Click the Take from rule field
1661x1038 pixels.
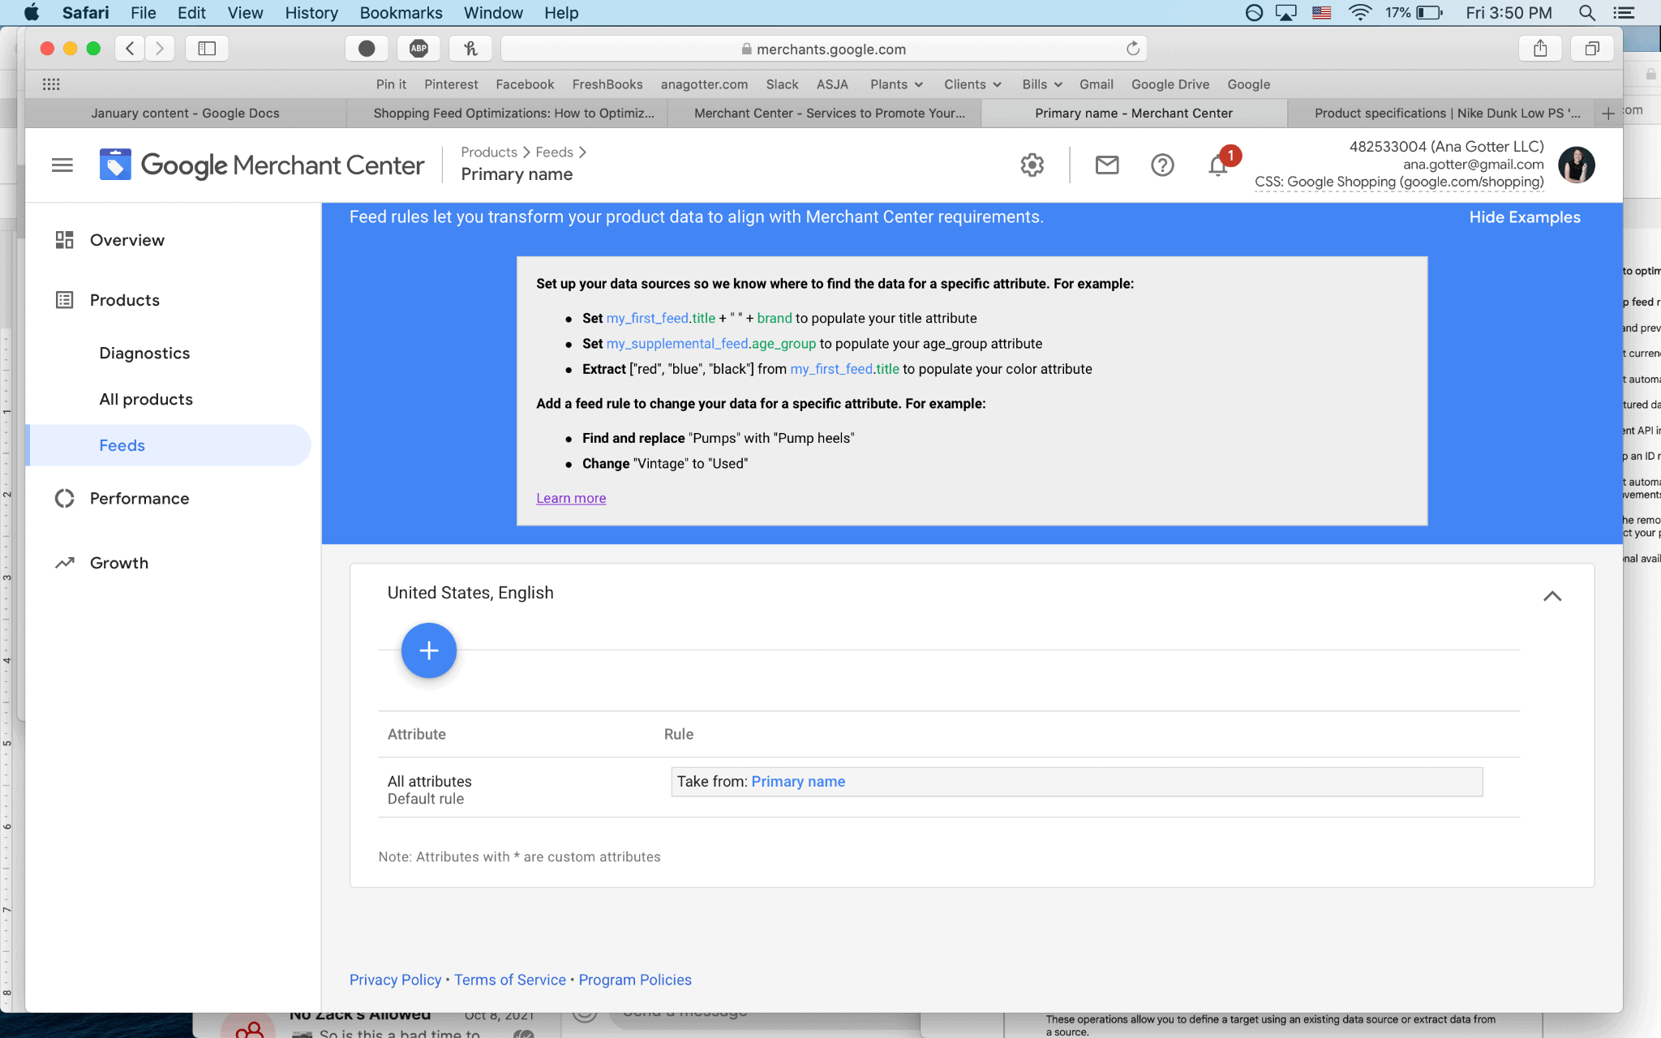tap(1077, 782)
